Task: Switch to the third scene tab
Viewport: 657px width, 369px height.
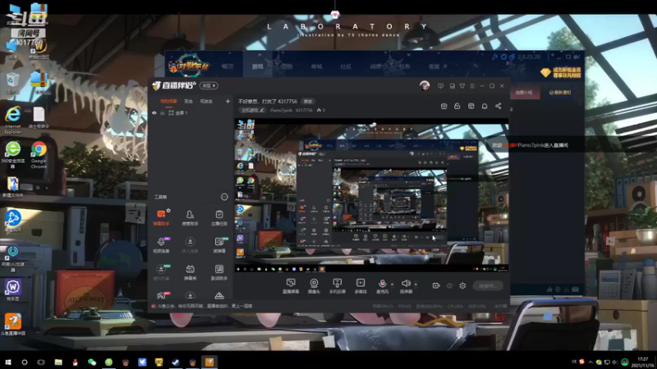Action: (x=206, y=101)
